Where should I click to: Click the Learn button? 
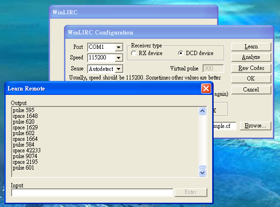click(x=251, y=47)
